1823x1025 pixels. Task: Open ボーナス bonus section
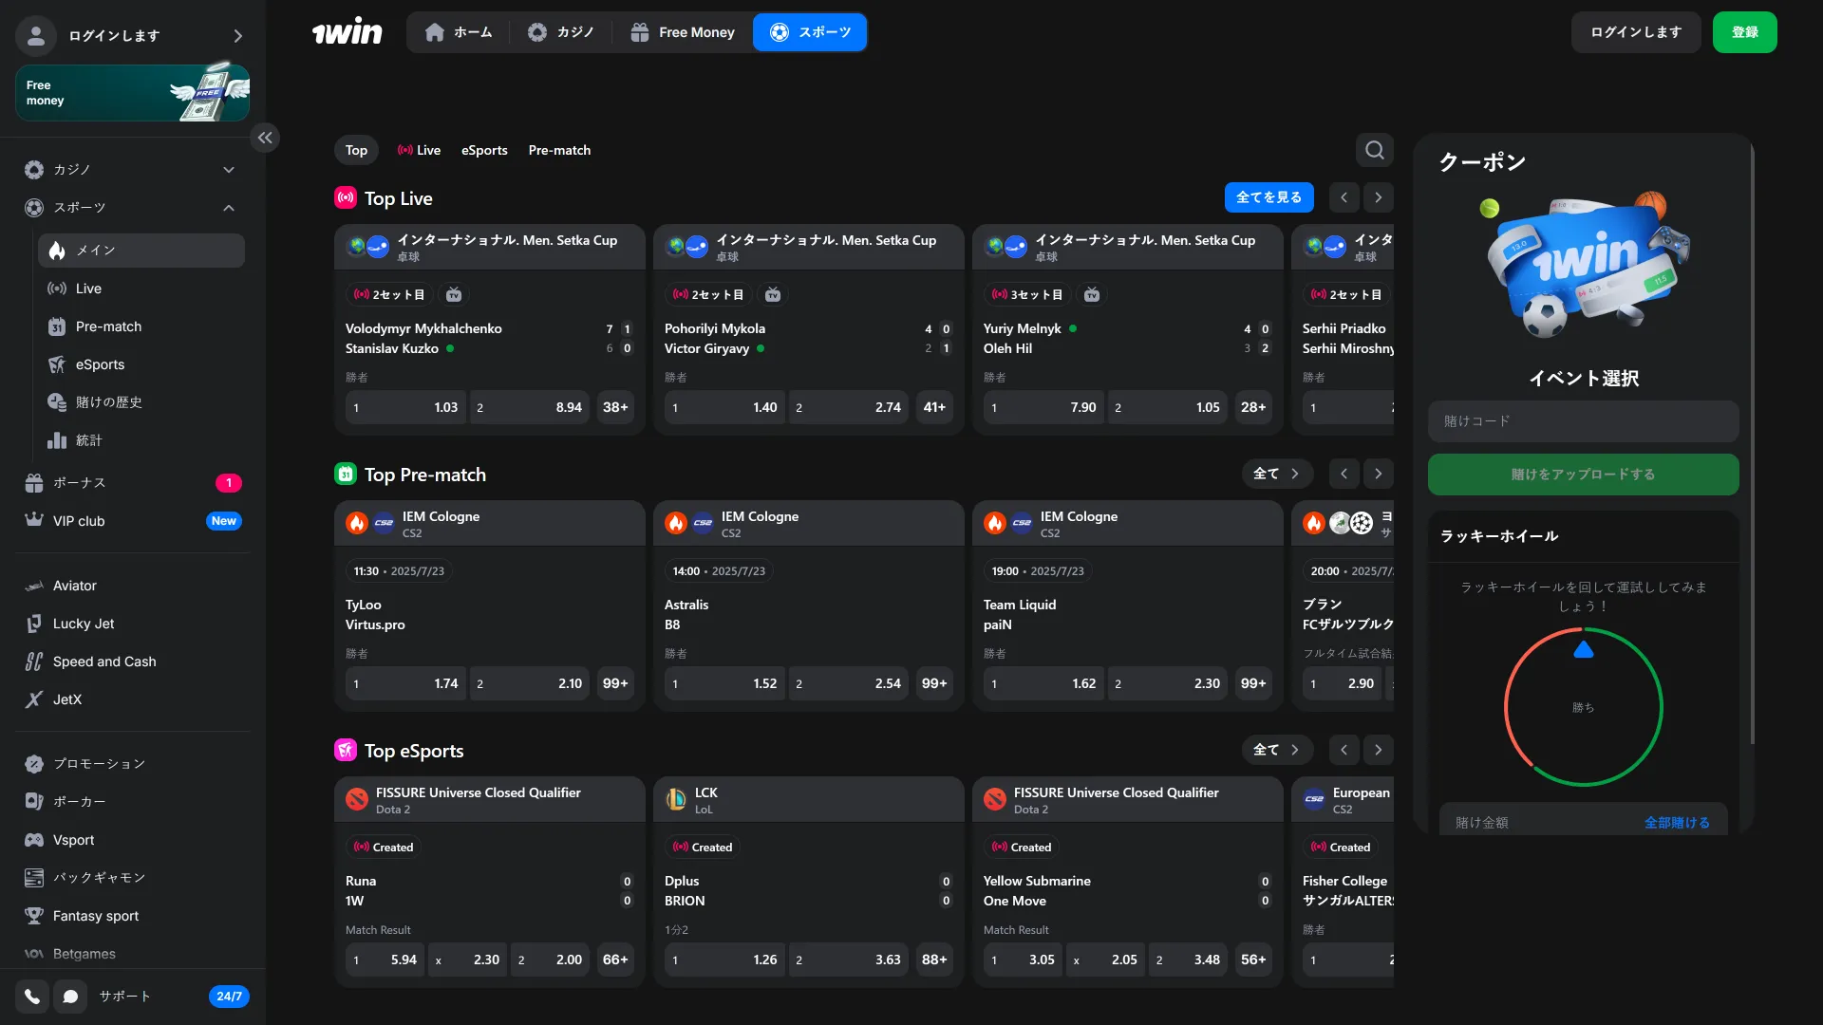coord(133,483)
